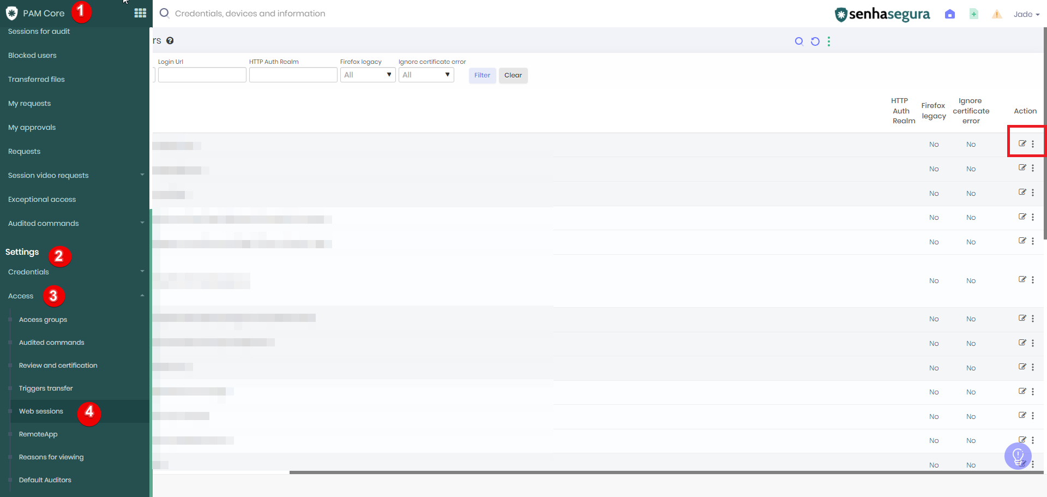The height and width of the screenshot is (497, 1047).
Task: Open the app grid menu icon
Action: click(x=140, y=13)
